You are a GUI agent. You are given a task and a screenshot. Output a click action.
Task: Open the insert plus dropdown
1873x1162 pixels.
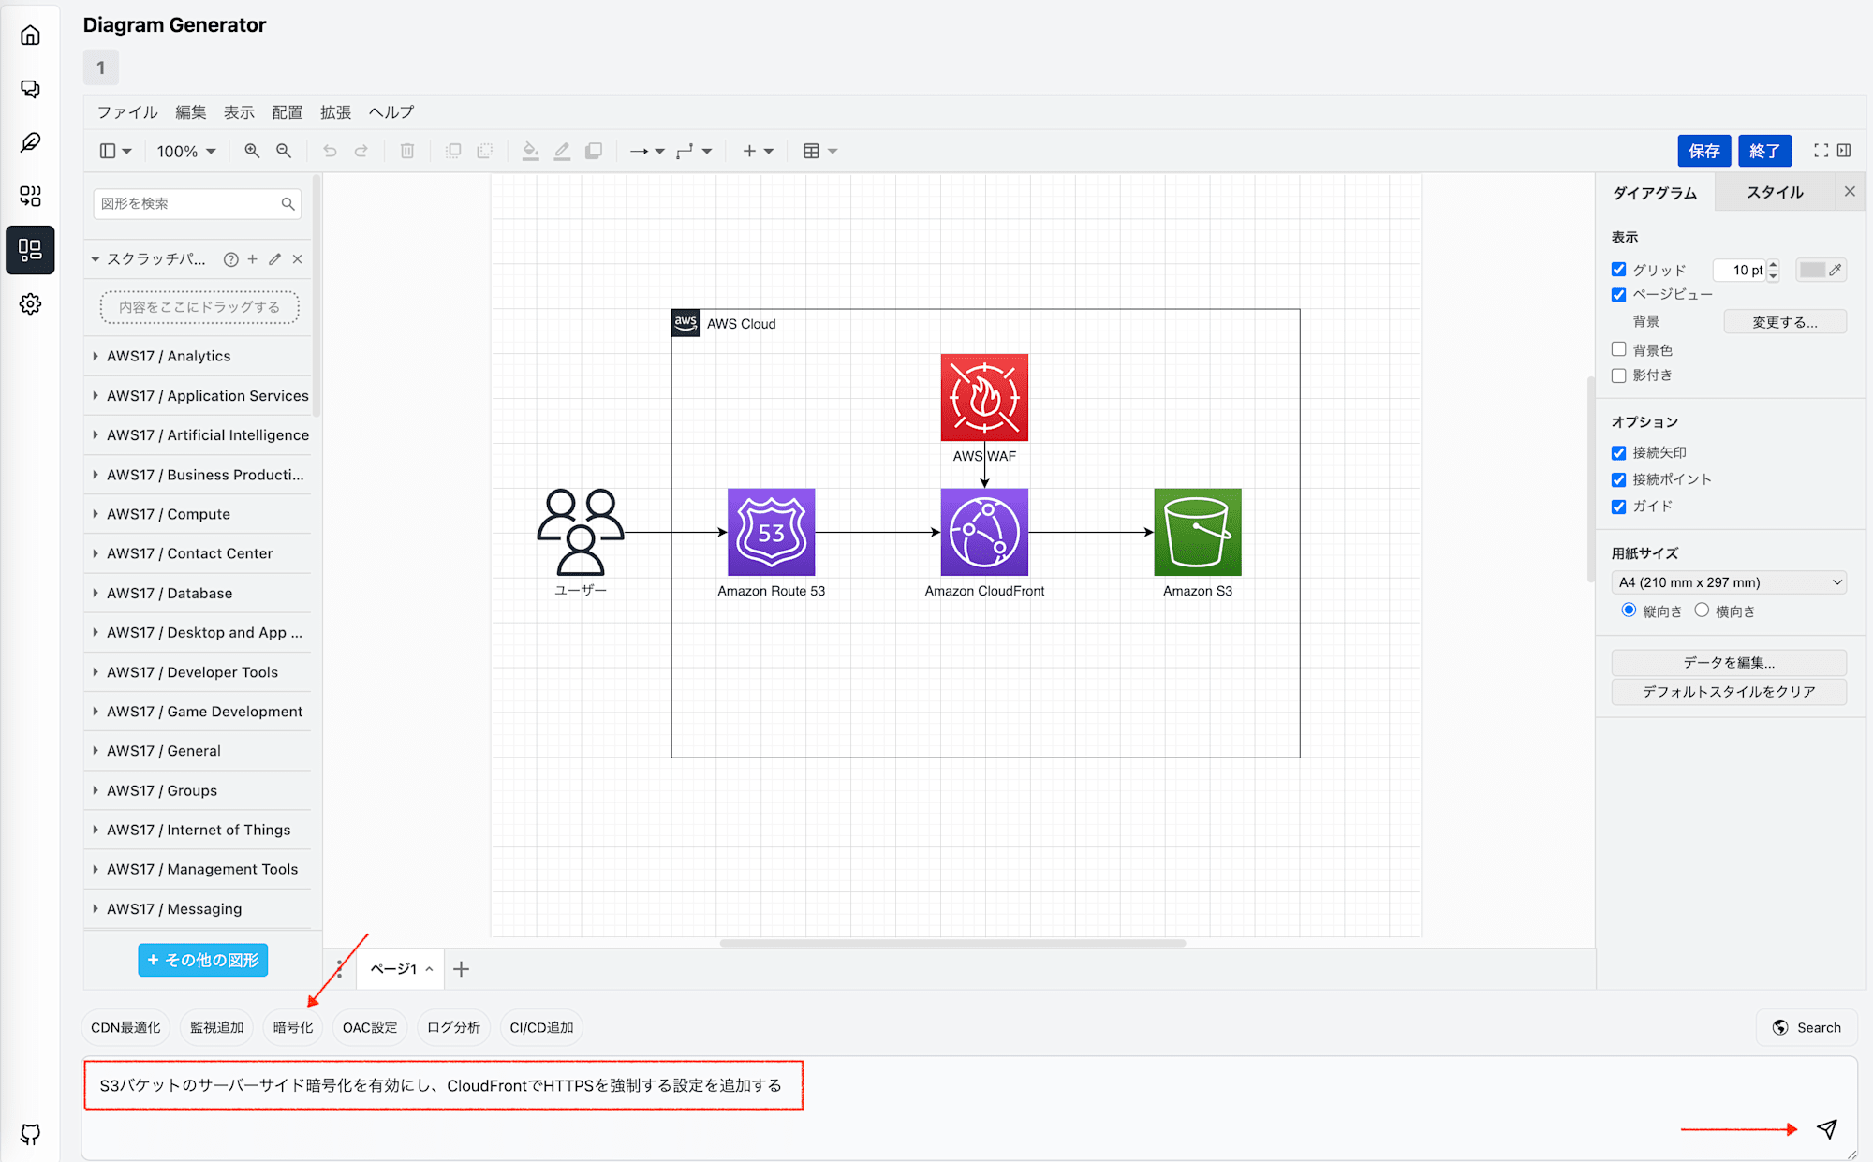click(x=758, y=151)
